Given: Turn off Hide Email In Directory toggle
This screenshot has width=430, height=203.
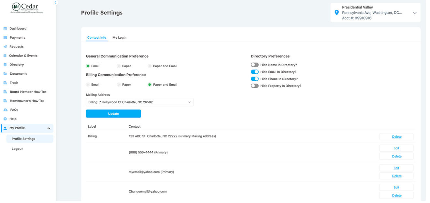Looking at the screenshot, I should pyautogui.click(x=254, y=72).
